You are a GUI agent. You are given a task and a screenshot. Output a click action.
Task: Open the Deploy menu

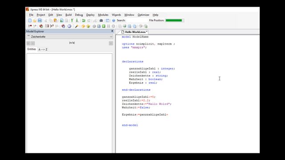(x=90, y=15)
